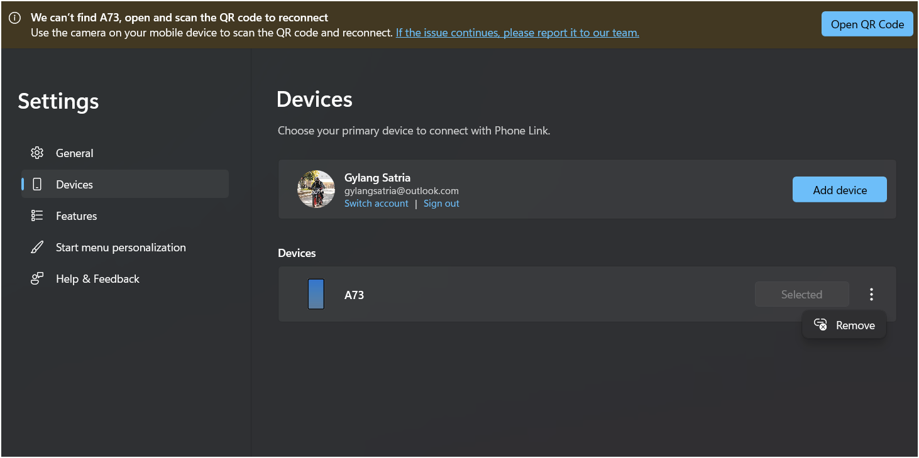Click the info icon in the notification banner
Image resolution: width=919 pixels, height=458 pixels.
click(x=14, y=18)
